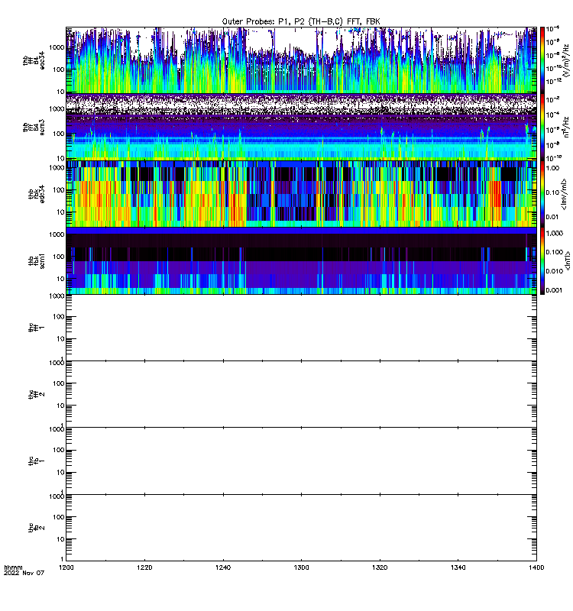The height and width of the screenshot is (611, 573).
Task: Click the empty thc fb 1 panel
Action: [x=301, y=461]
